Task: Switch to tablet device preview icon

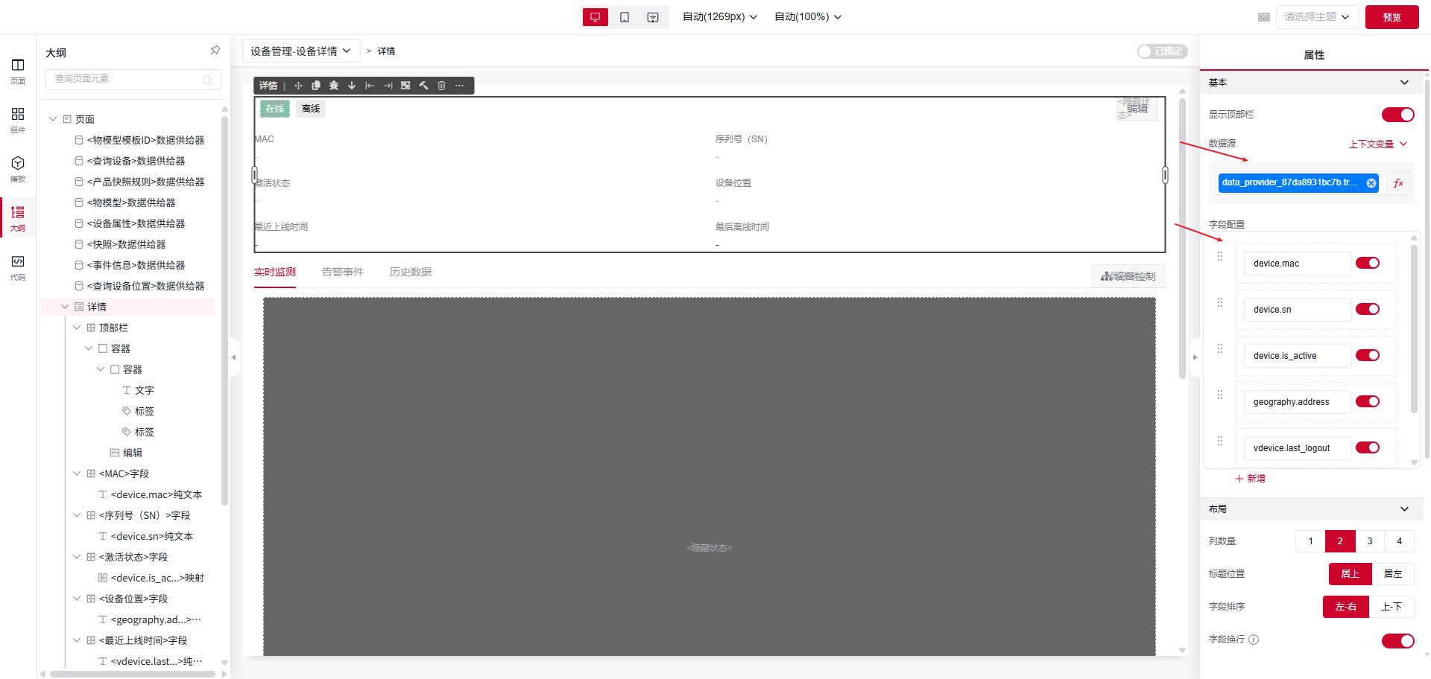Action: [625, 17]
